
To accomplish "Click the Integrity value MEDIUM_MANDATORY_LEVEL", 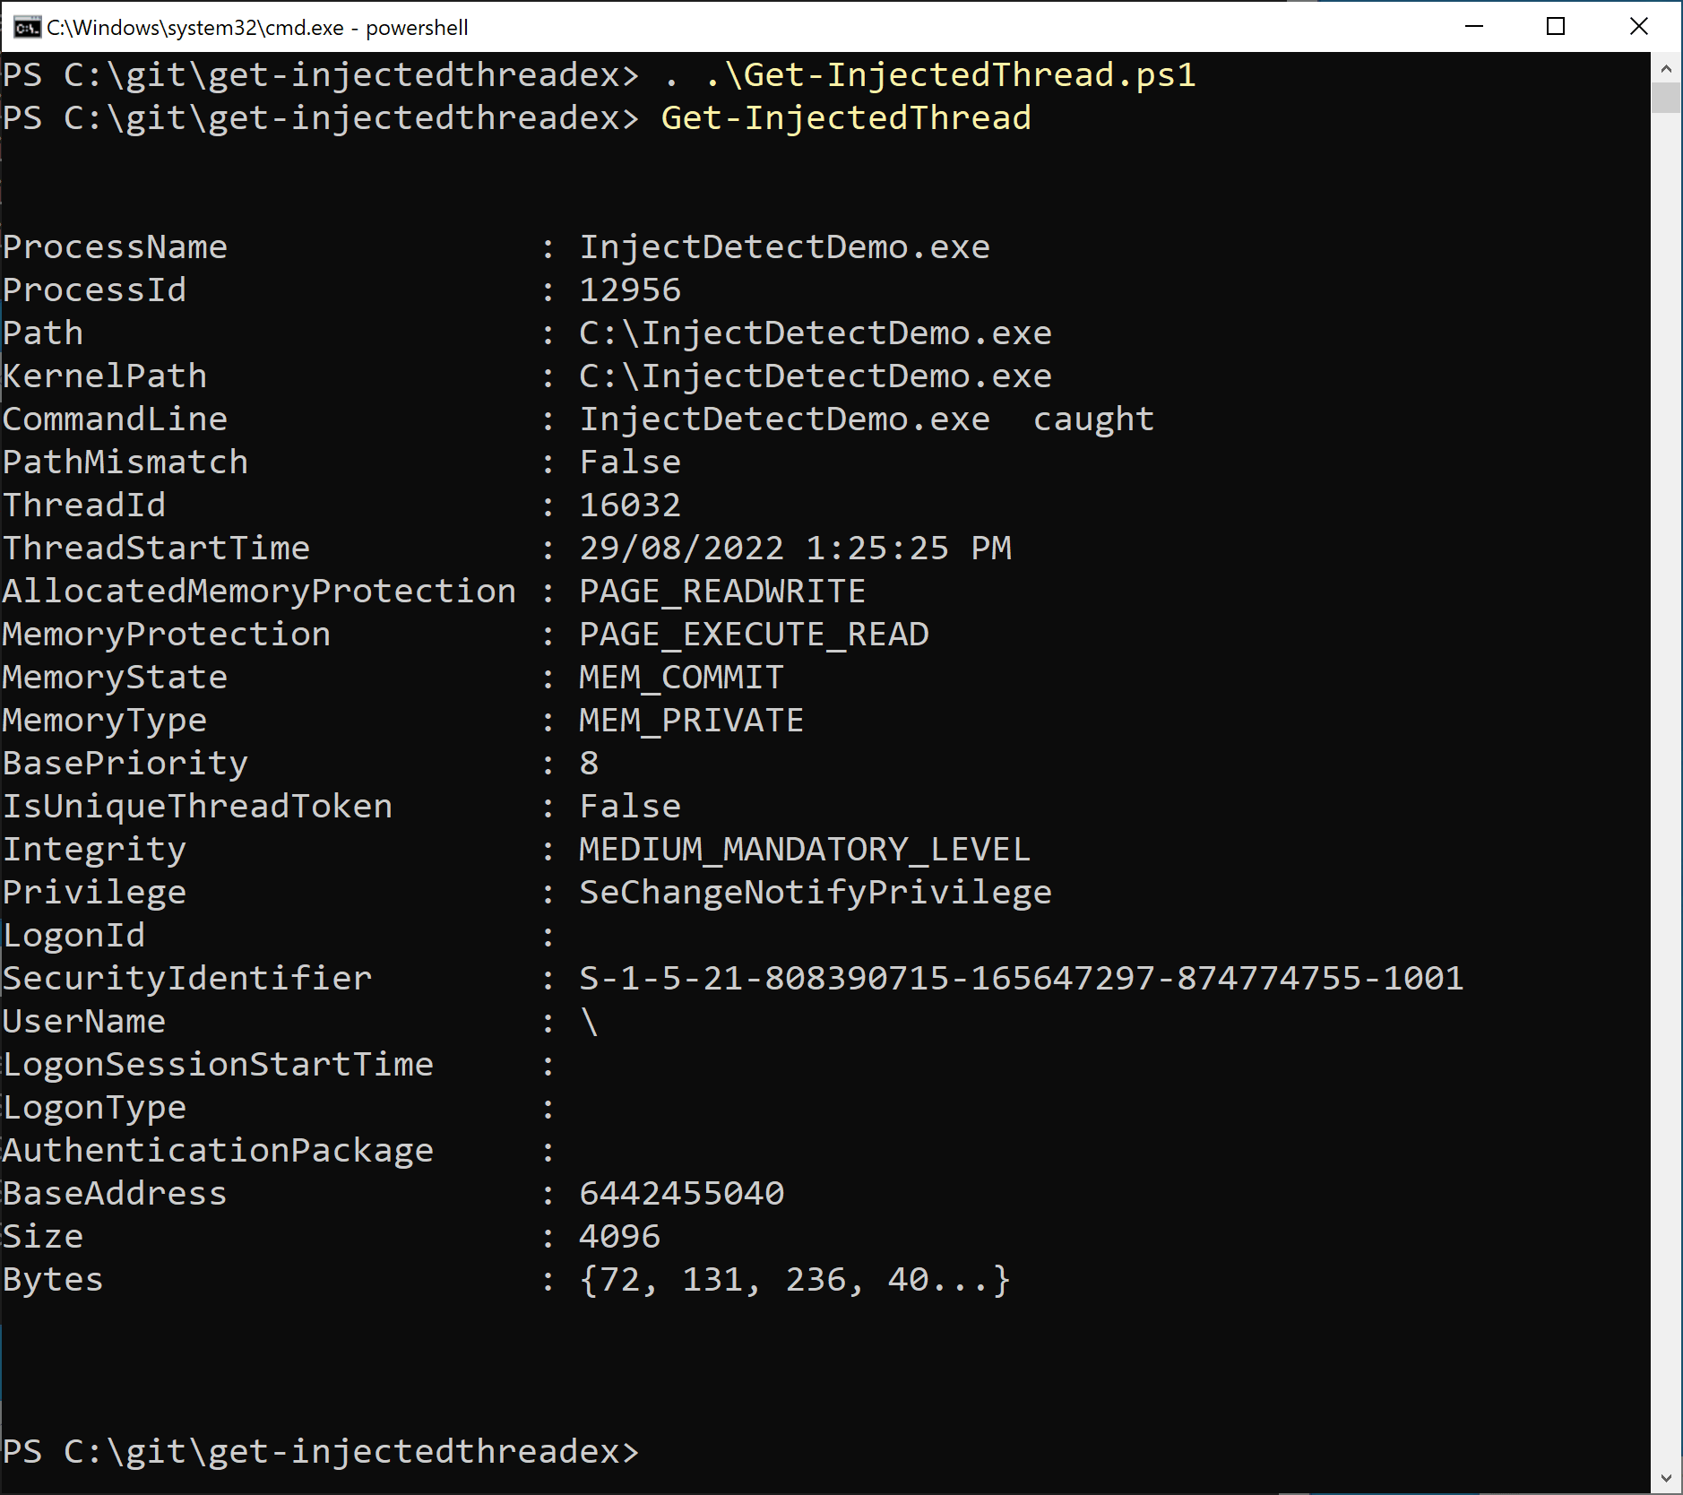I will tap(805, 850).
